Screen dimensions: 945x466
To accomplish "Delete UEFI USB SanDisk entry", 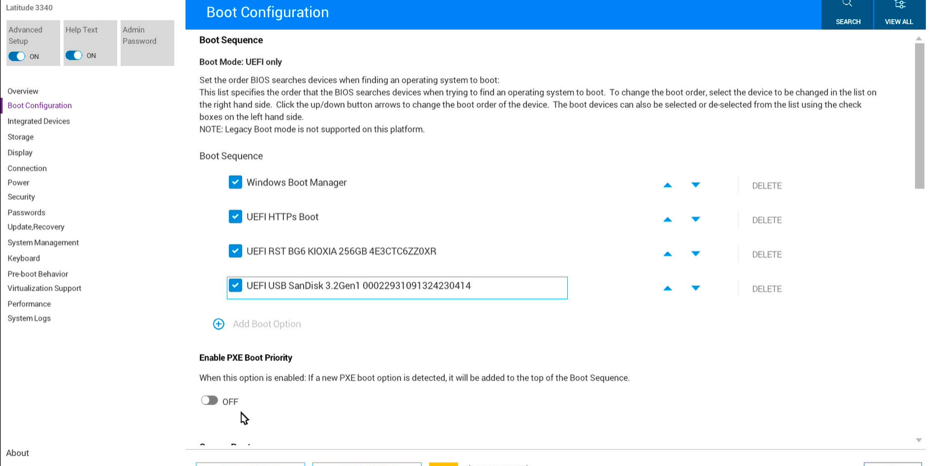I will [767, 289].
